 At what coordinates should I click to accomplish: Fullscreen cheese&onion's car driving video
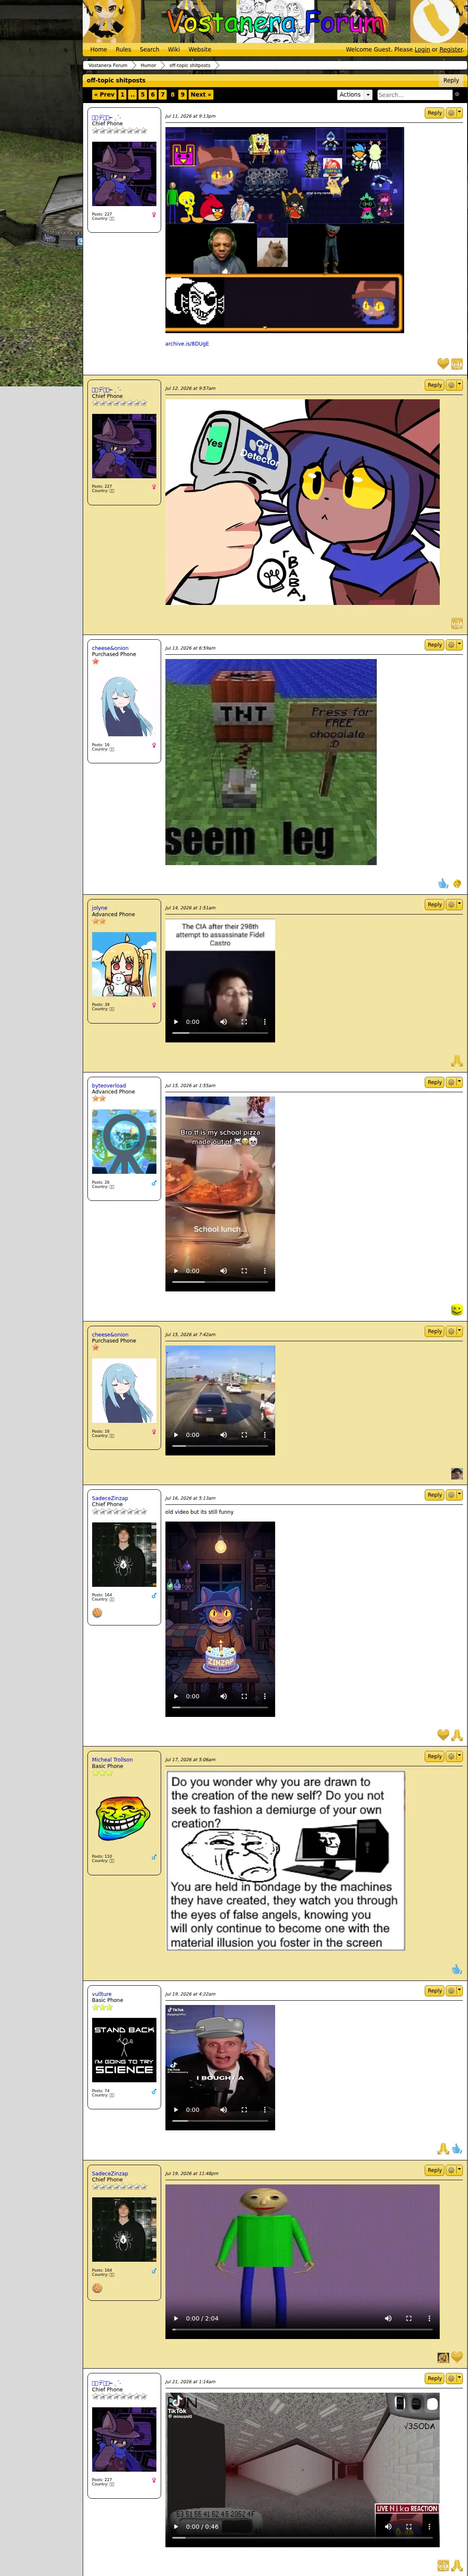[x=243, y=1434]
